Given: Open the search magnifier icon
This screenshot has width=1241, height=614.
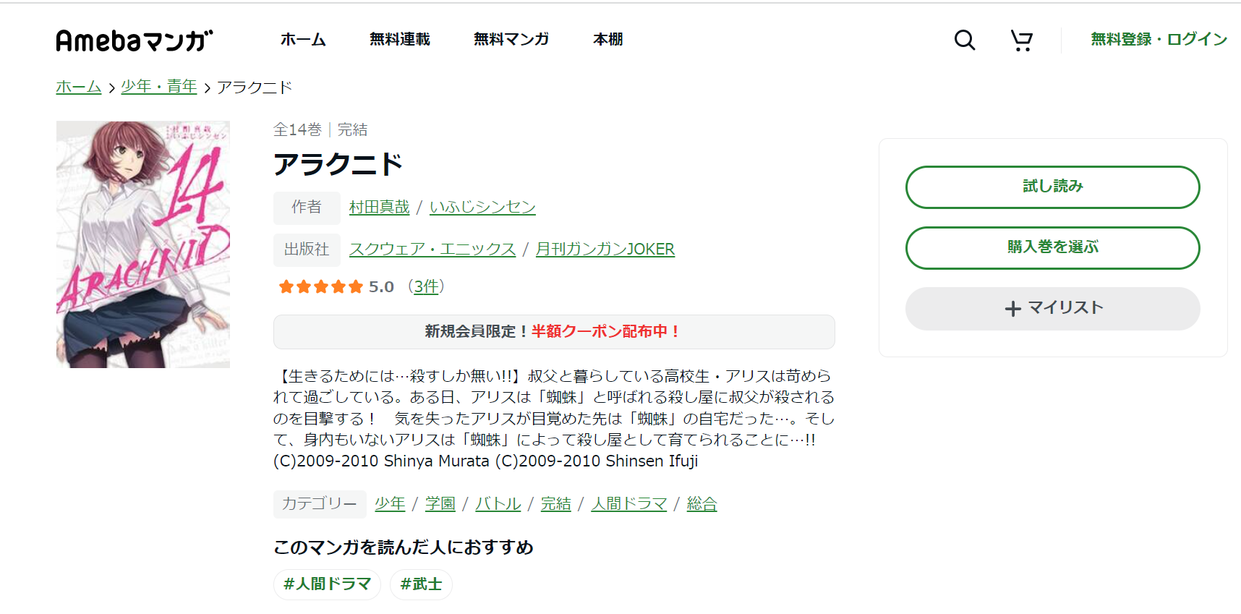Looking at the screenshot, I should 965,40.
